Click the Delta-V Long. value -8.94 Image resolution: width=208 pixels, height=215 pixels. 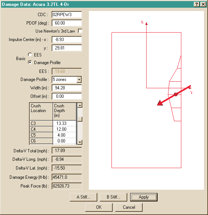click(x=67, y=159)
